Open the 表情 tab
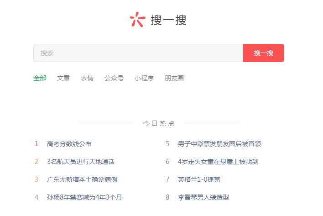 (87, 78)
